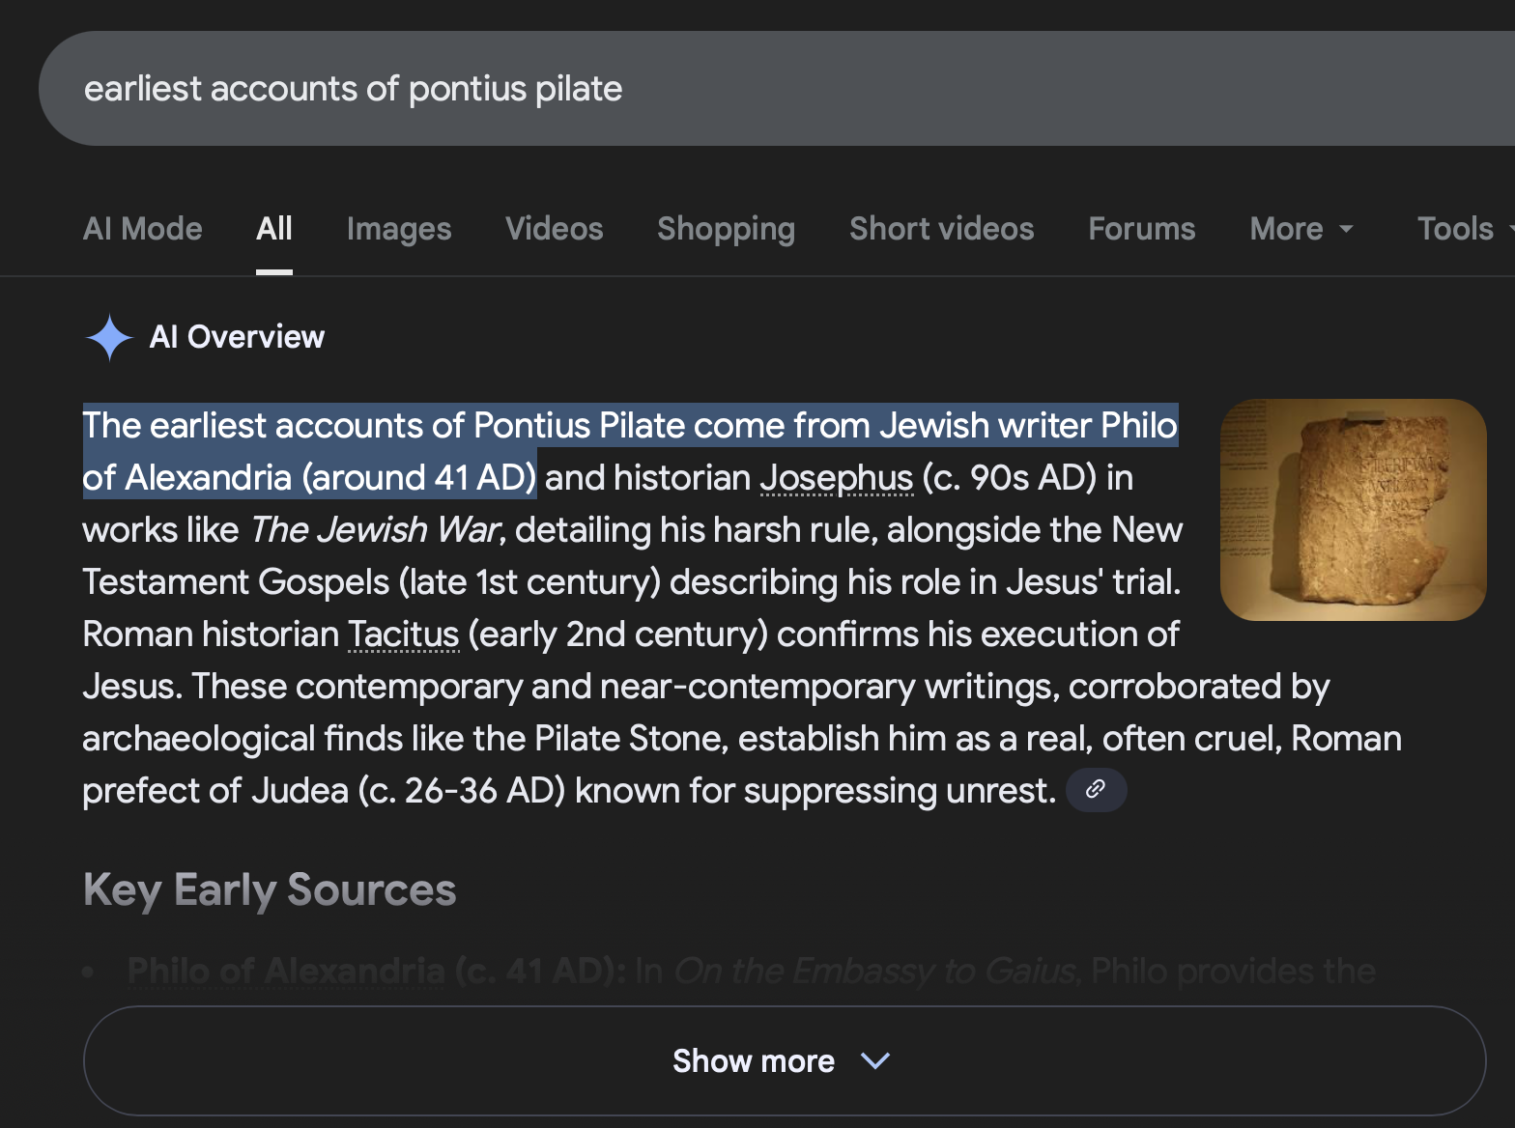This screenshot has width=1515, height=1128.
Task: Go to the Shopping tab
Action: [727, 229]
